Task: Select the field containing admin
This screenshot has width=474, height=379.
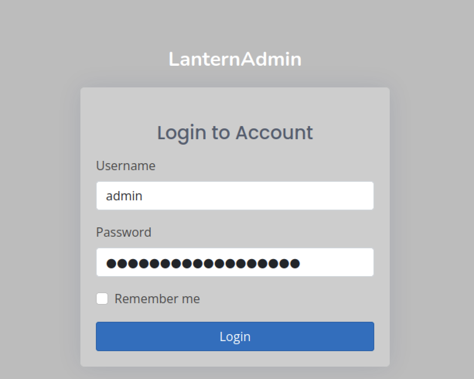Action: pyautogui.click(x=235, y=196)
